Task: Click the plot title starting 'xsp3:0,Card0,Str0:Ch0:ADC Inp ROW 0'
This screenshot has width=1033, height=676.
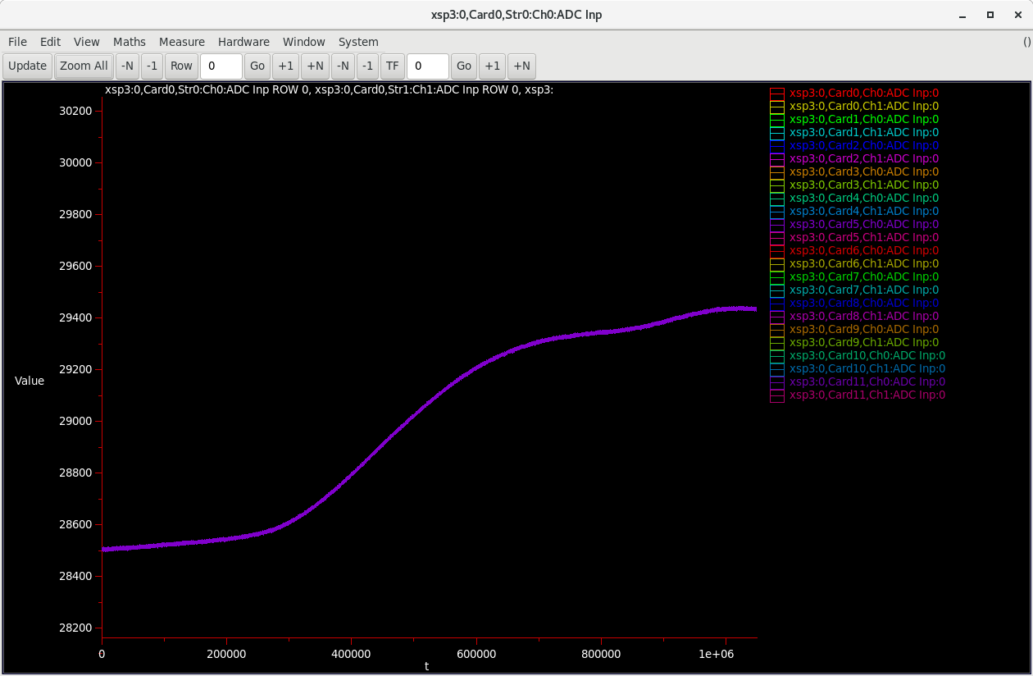Action: pos(330,89)
